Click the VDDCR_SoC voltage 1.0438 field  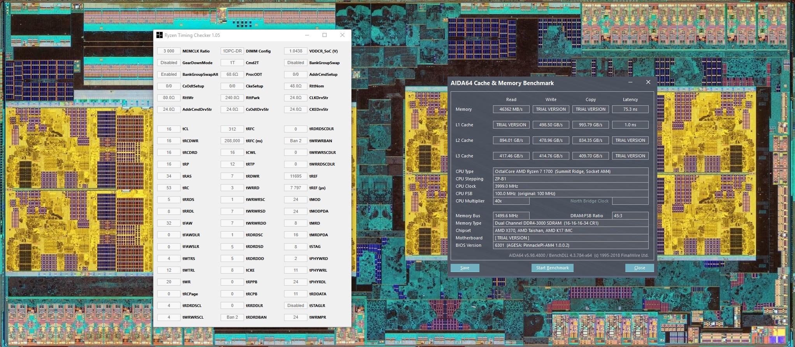296,51
